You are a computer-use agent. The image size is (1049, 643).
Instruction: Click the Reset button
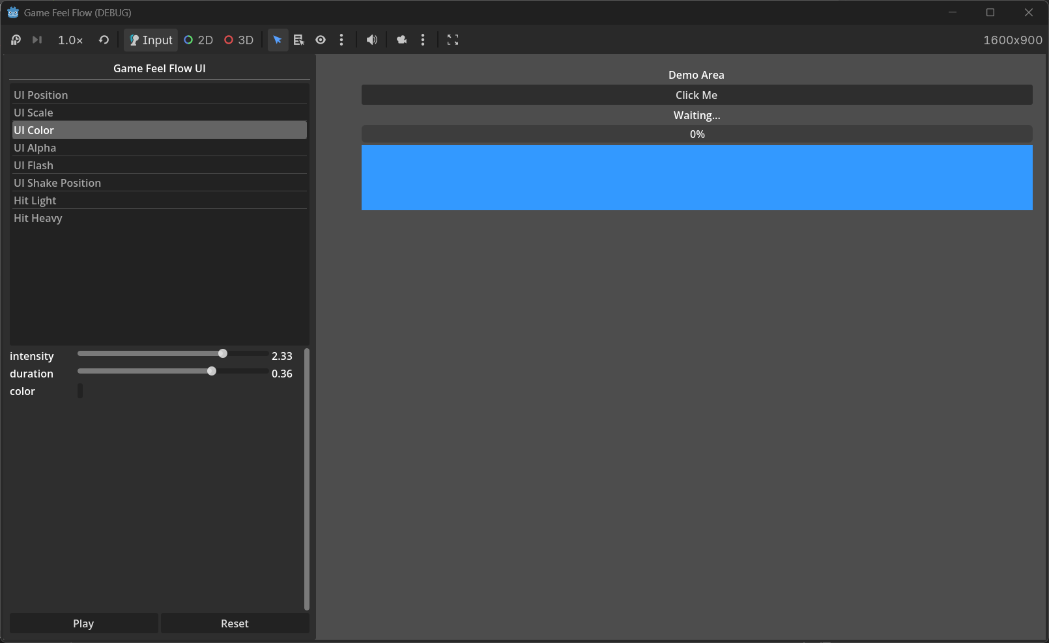(x=235, y=623)
